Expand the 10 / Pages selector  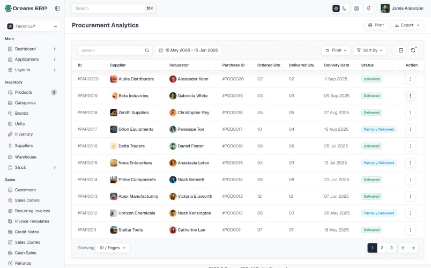113,248
